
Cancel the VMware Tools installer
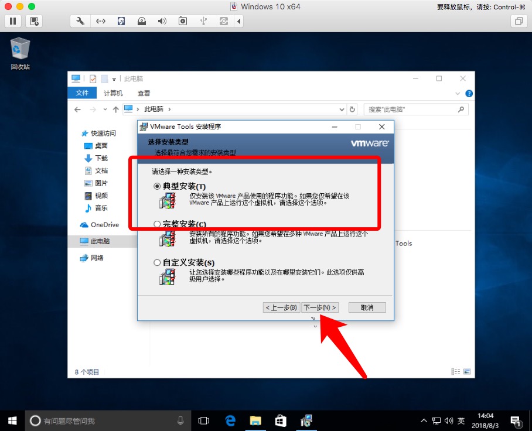click(x=367, y=307)
